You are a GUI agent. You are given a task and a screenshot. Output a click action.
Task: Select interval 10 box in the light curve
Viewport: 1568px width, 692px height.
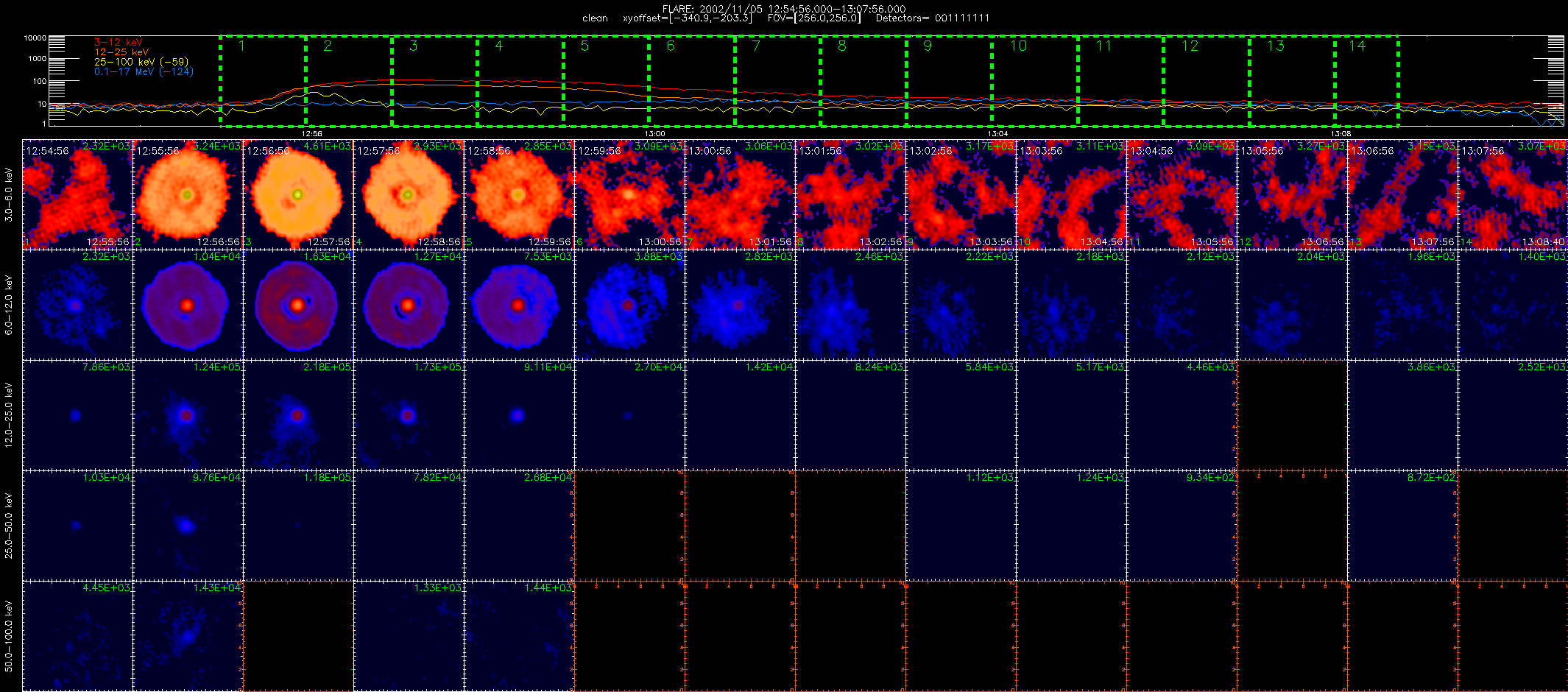tap(1035, 80)
